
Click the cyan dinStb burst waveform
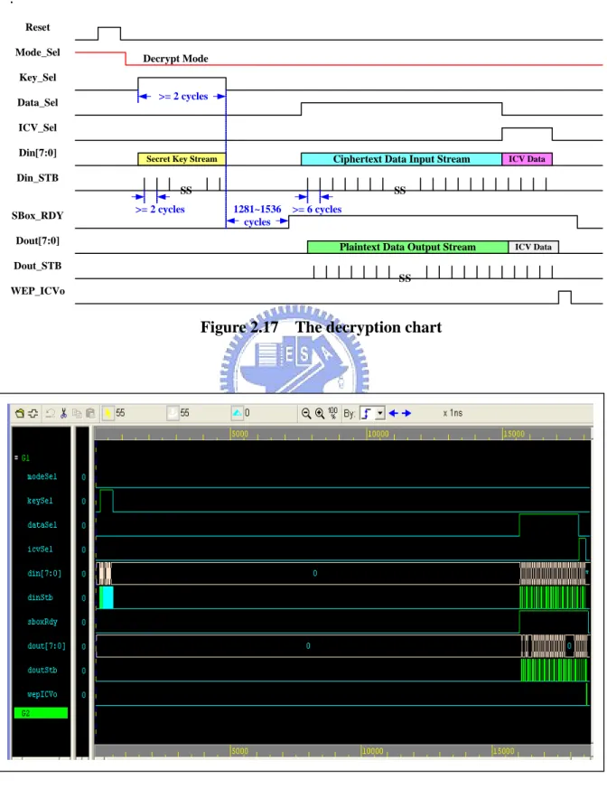point(106,597)
